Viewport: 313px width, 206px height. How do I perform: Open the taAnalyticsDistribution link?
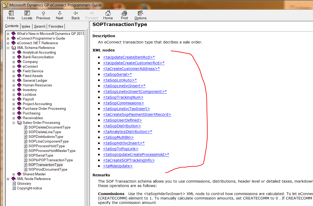(127, 132)
